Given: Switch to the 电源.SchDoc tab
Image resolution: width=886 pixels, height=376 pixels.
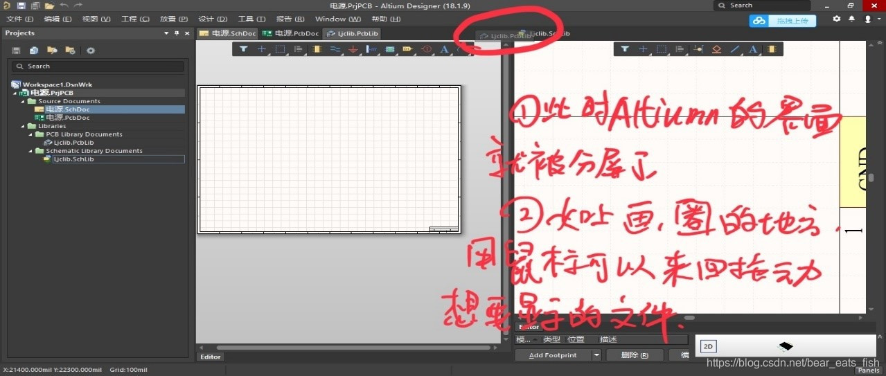Looking at the screenshot, I should [x=227, y=33].
